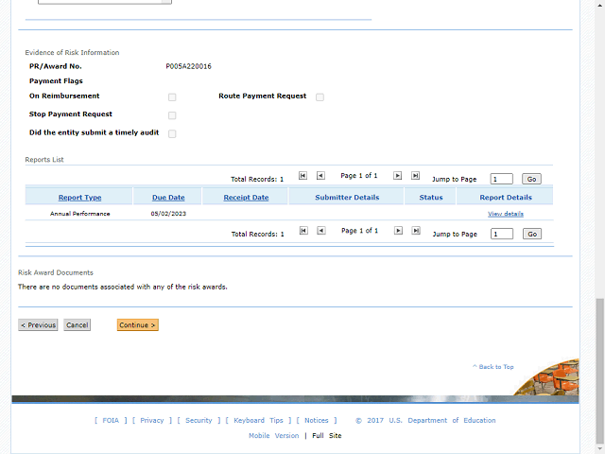This screenshot has height=454, width=605.
Task: Go to previous page in top pager
Action: (x=320, y=176)
